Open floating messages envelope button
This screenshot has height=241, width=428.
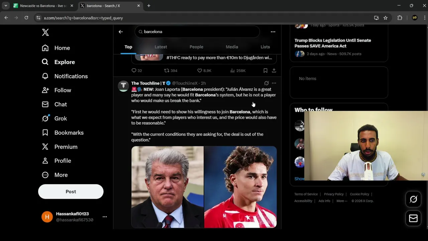point(413,219)
